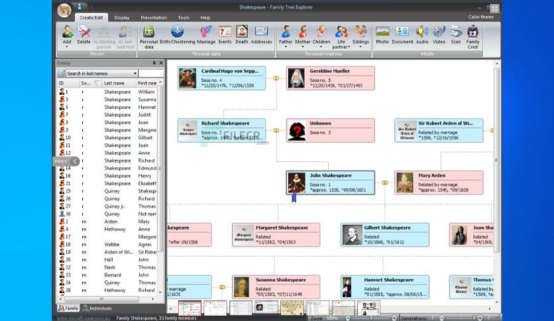Viewport: 554px width, 321px height.
Task: Click the PREV navigation button
Action: pos(66,161)
